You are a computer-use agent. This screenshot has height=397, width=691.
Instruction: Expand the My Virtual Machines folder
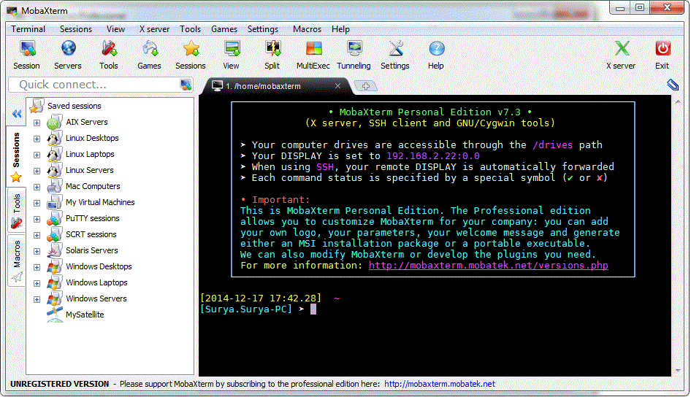pos(37,203)
